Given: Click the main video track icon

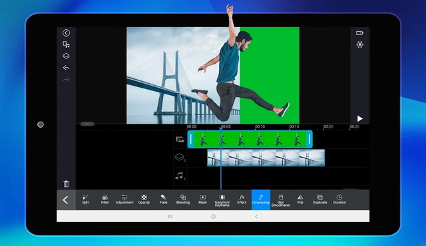Looking at the screenshot, I should point(180,140).
